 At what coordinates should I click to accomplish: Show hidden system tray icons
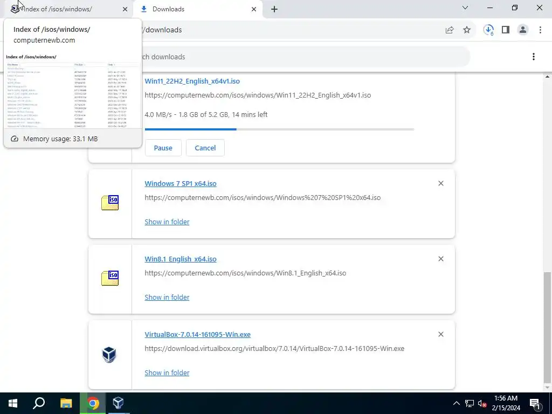[x=456, y=403]
